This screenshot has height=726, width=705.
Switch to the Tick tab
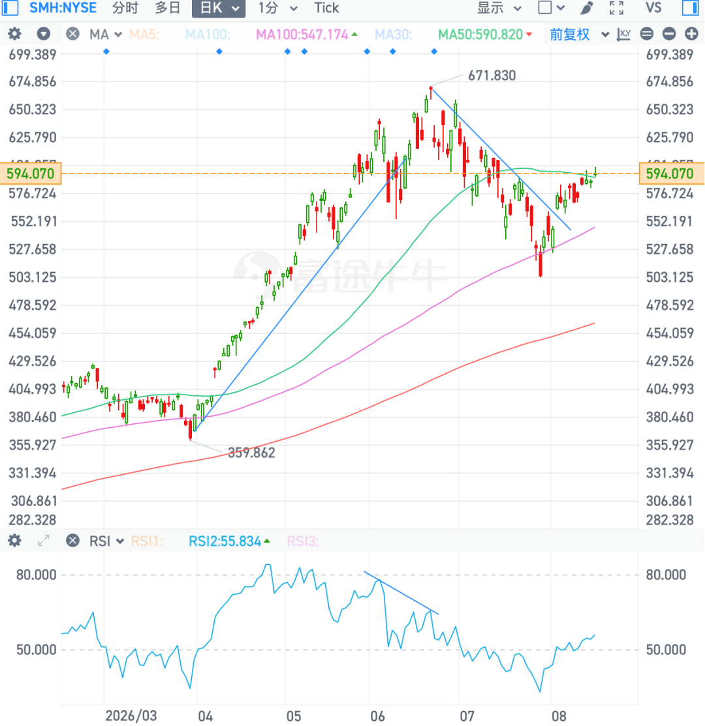tap(326, 8)
